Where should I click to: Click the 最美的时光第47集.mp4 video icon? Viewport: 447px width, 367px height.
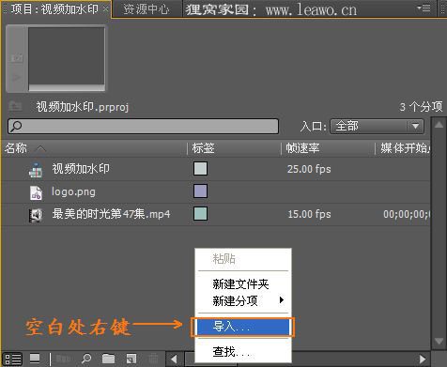(x=36, y=215)
